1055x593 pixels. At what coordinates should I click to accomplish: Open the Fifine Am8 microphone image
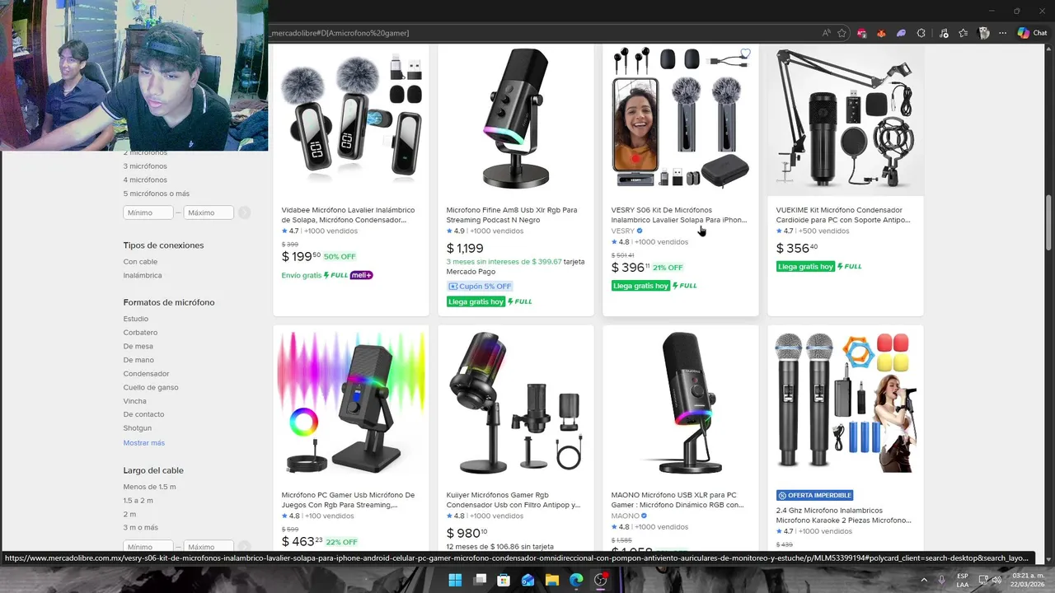click(516, 117)
